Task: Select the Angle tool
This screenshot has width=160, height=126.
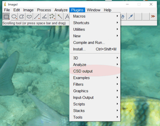Action: click(x=44, y=17)
